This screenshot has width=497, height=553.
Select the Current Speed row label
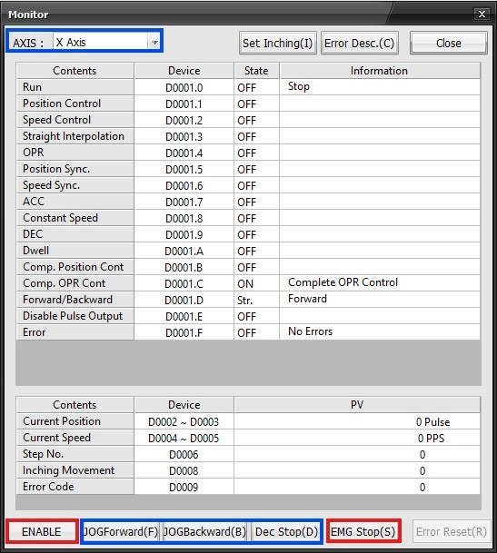[75, 438]
